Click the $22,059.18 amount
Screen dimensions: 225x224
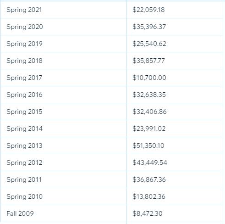[x=148, y=10]
